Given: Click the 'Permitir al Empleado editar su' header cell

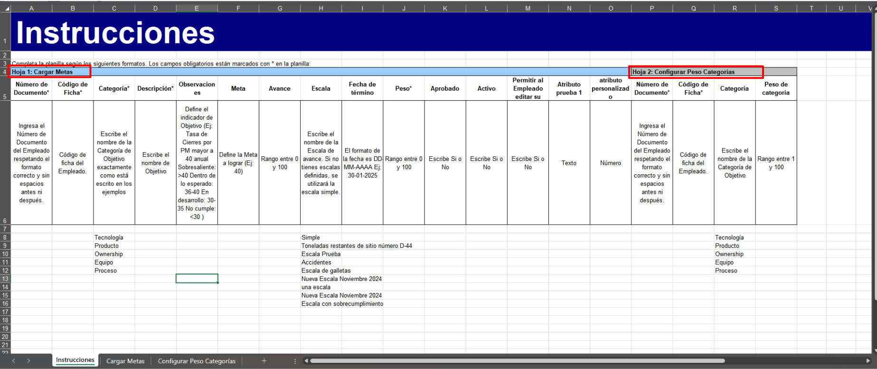Looking at the screenshot, I should tap(528, 88).
